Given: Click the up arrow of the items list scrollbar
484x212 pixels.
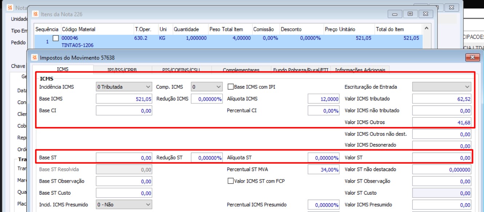Looking at the screenshot, I should (x=427, y=28).
